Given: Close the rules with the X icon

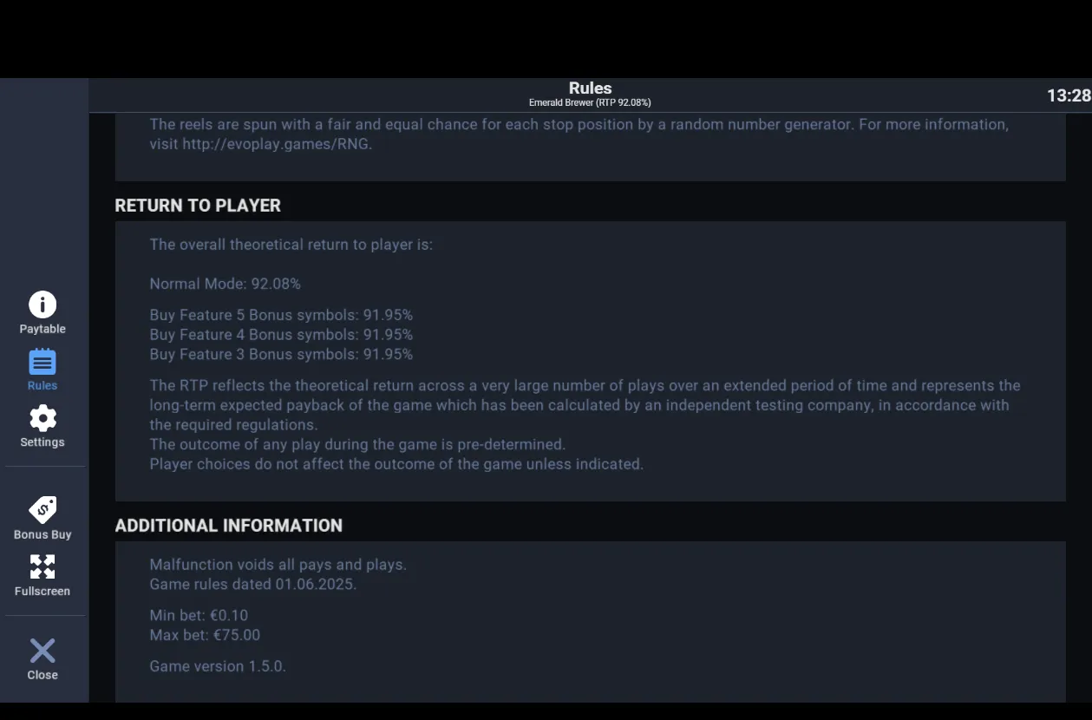Looking at the screenshot, I should 43,651.
